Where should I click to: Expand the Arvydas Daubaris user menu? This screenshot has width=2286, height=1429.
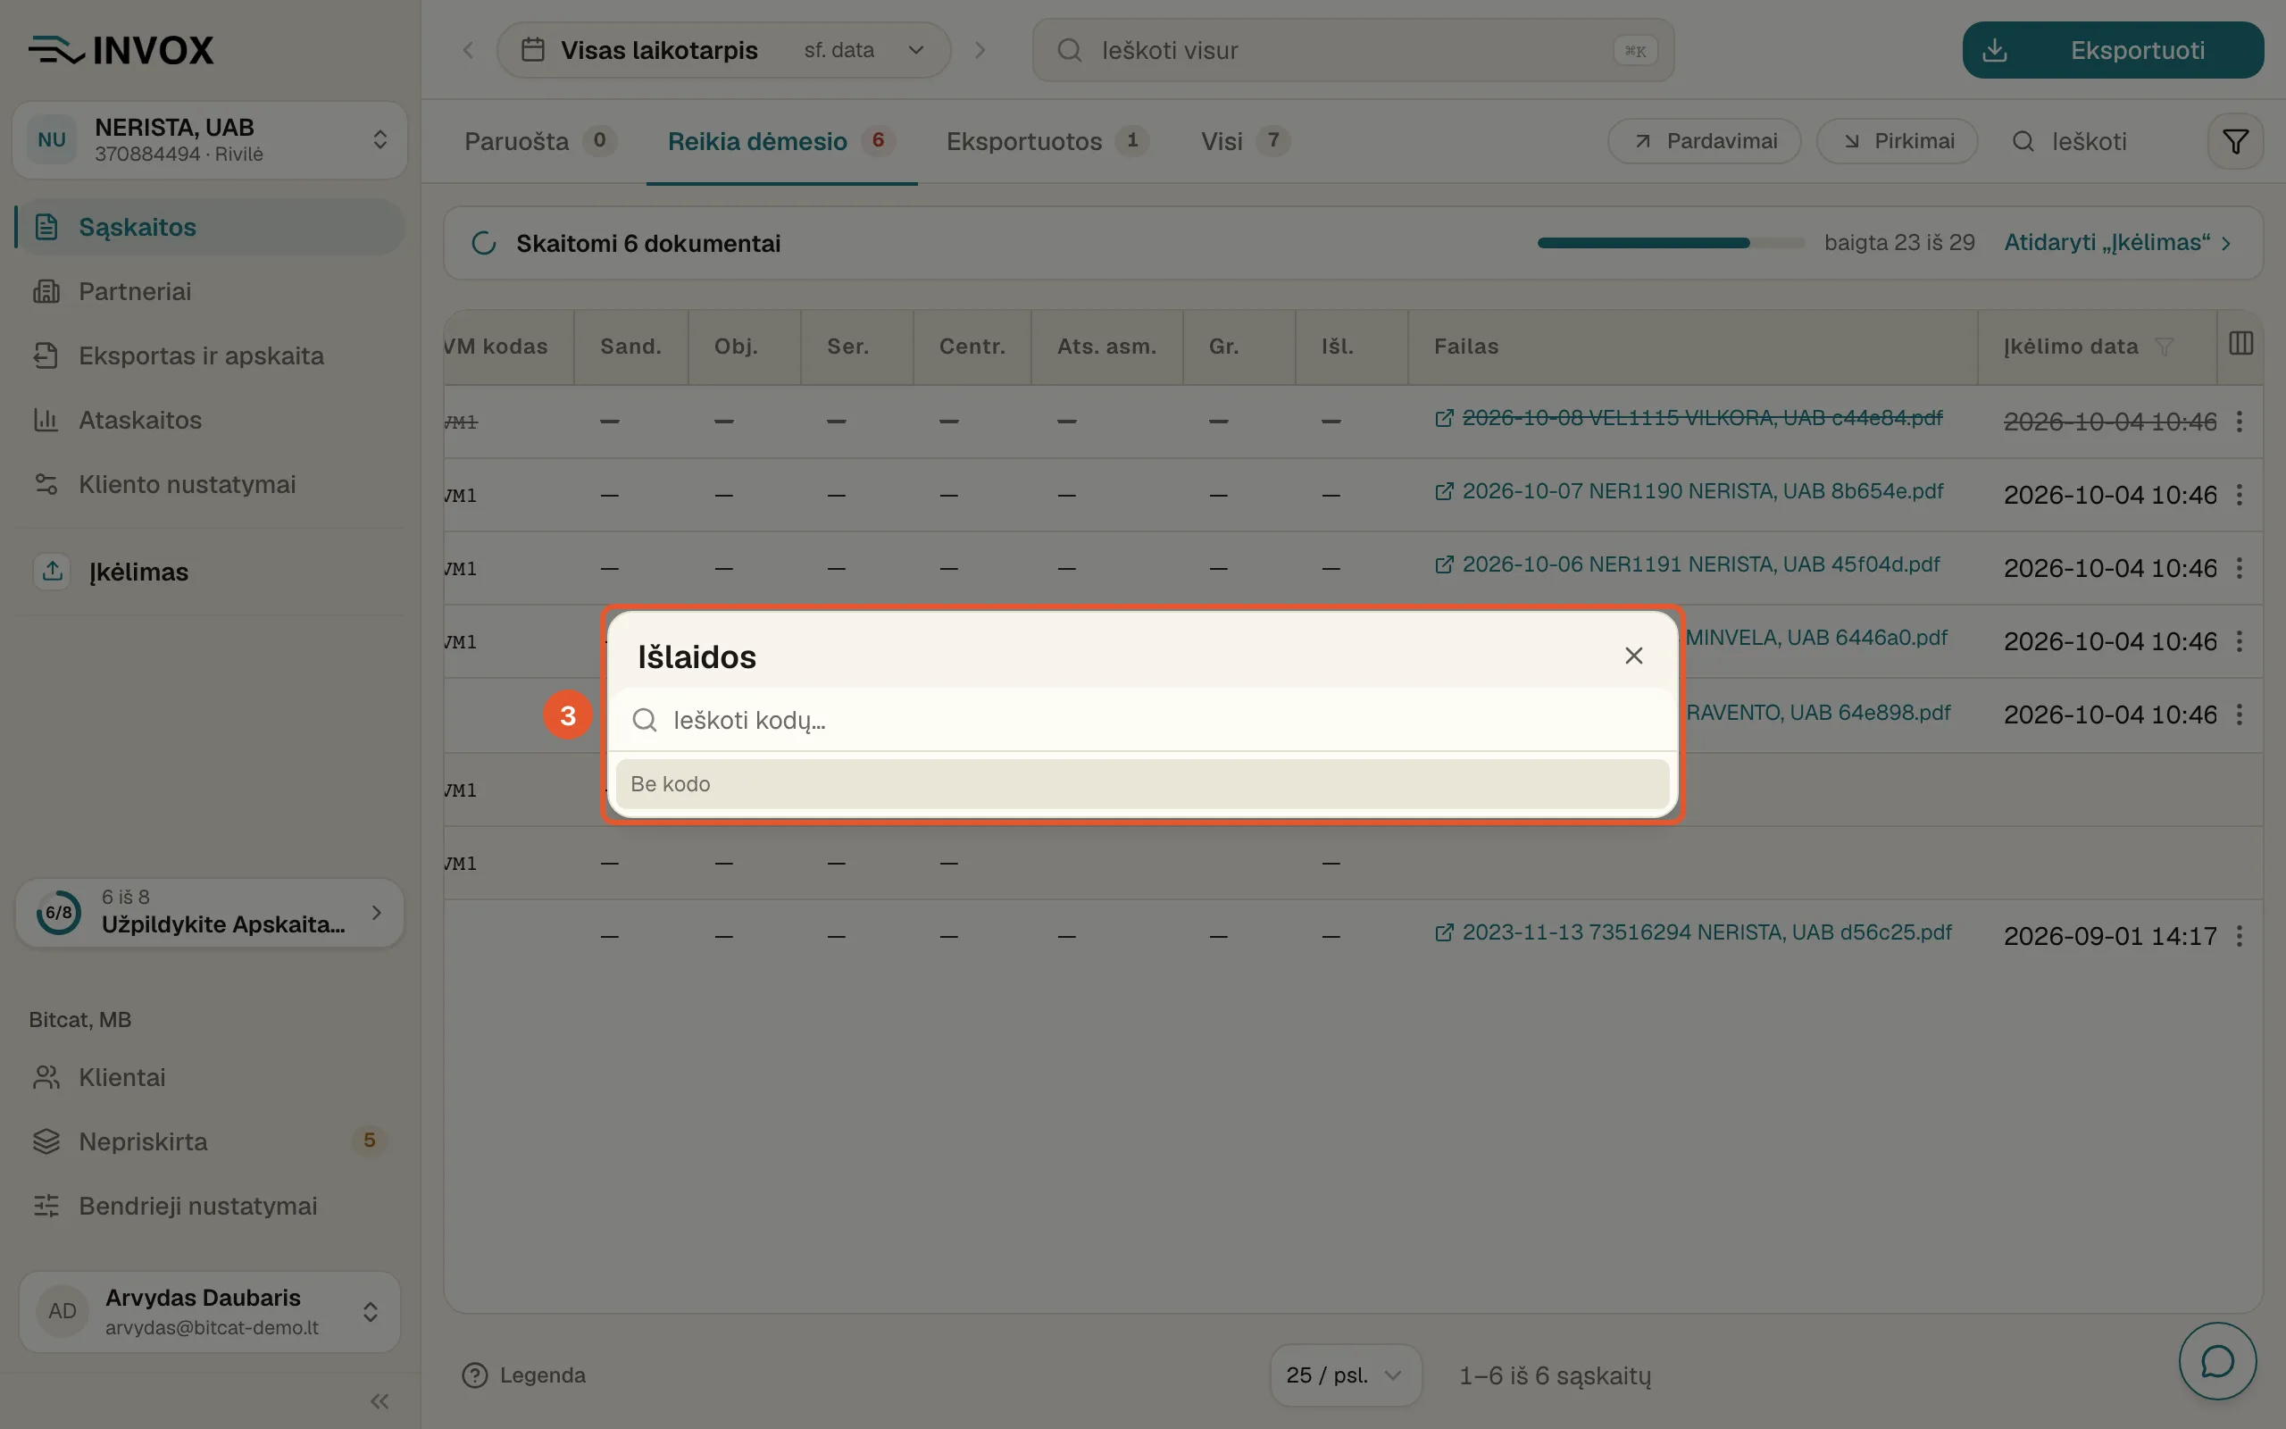[x=210, y=1311]
